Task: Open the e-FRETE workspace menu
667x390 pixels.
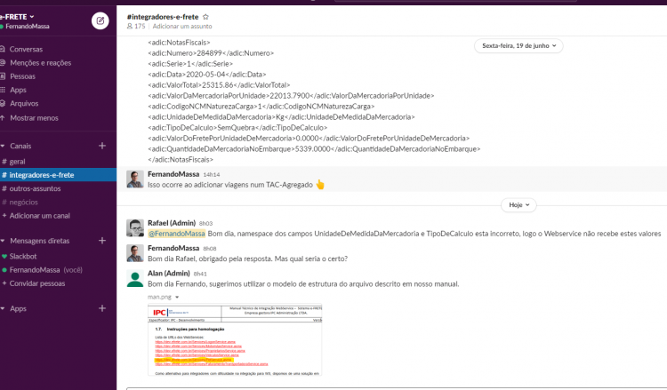Action: [18, 17]
